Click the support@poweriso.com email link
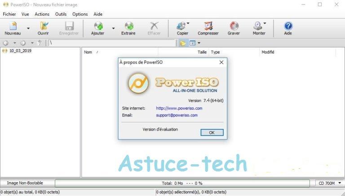The width and height of the screenshot is (345, 196). click(x=177, y=115)
